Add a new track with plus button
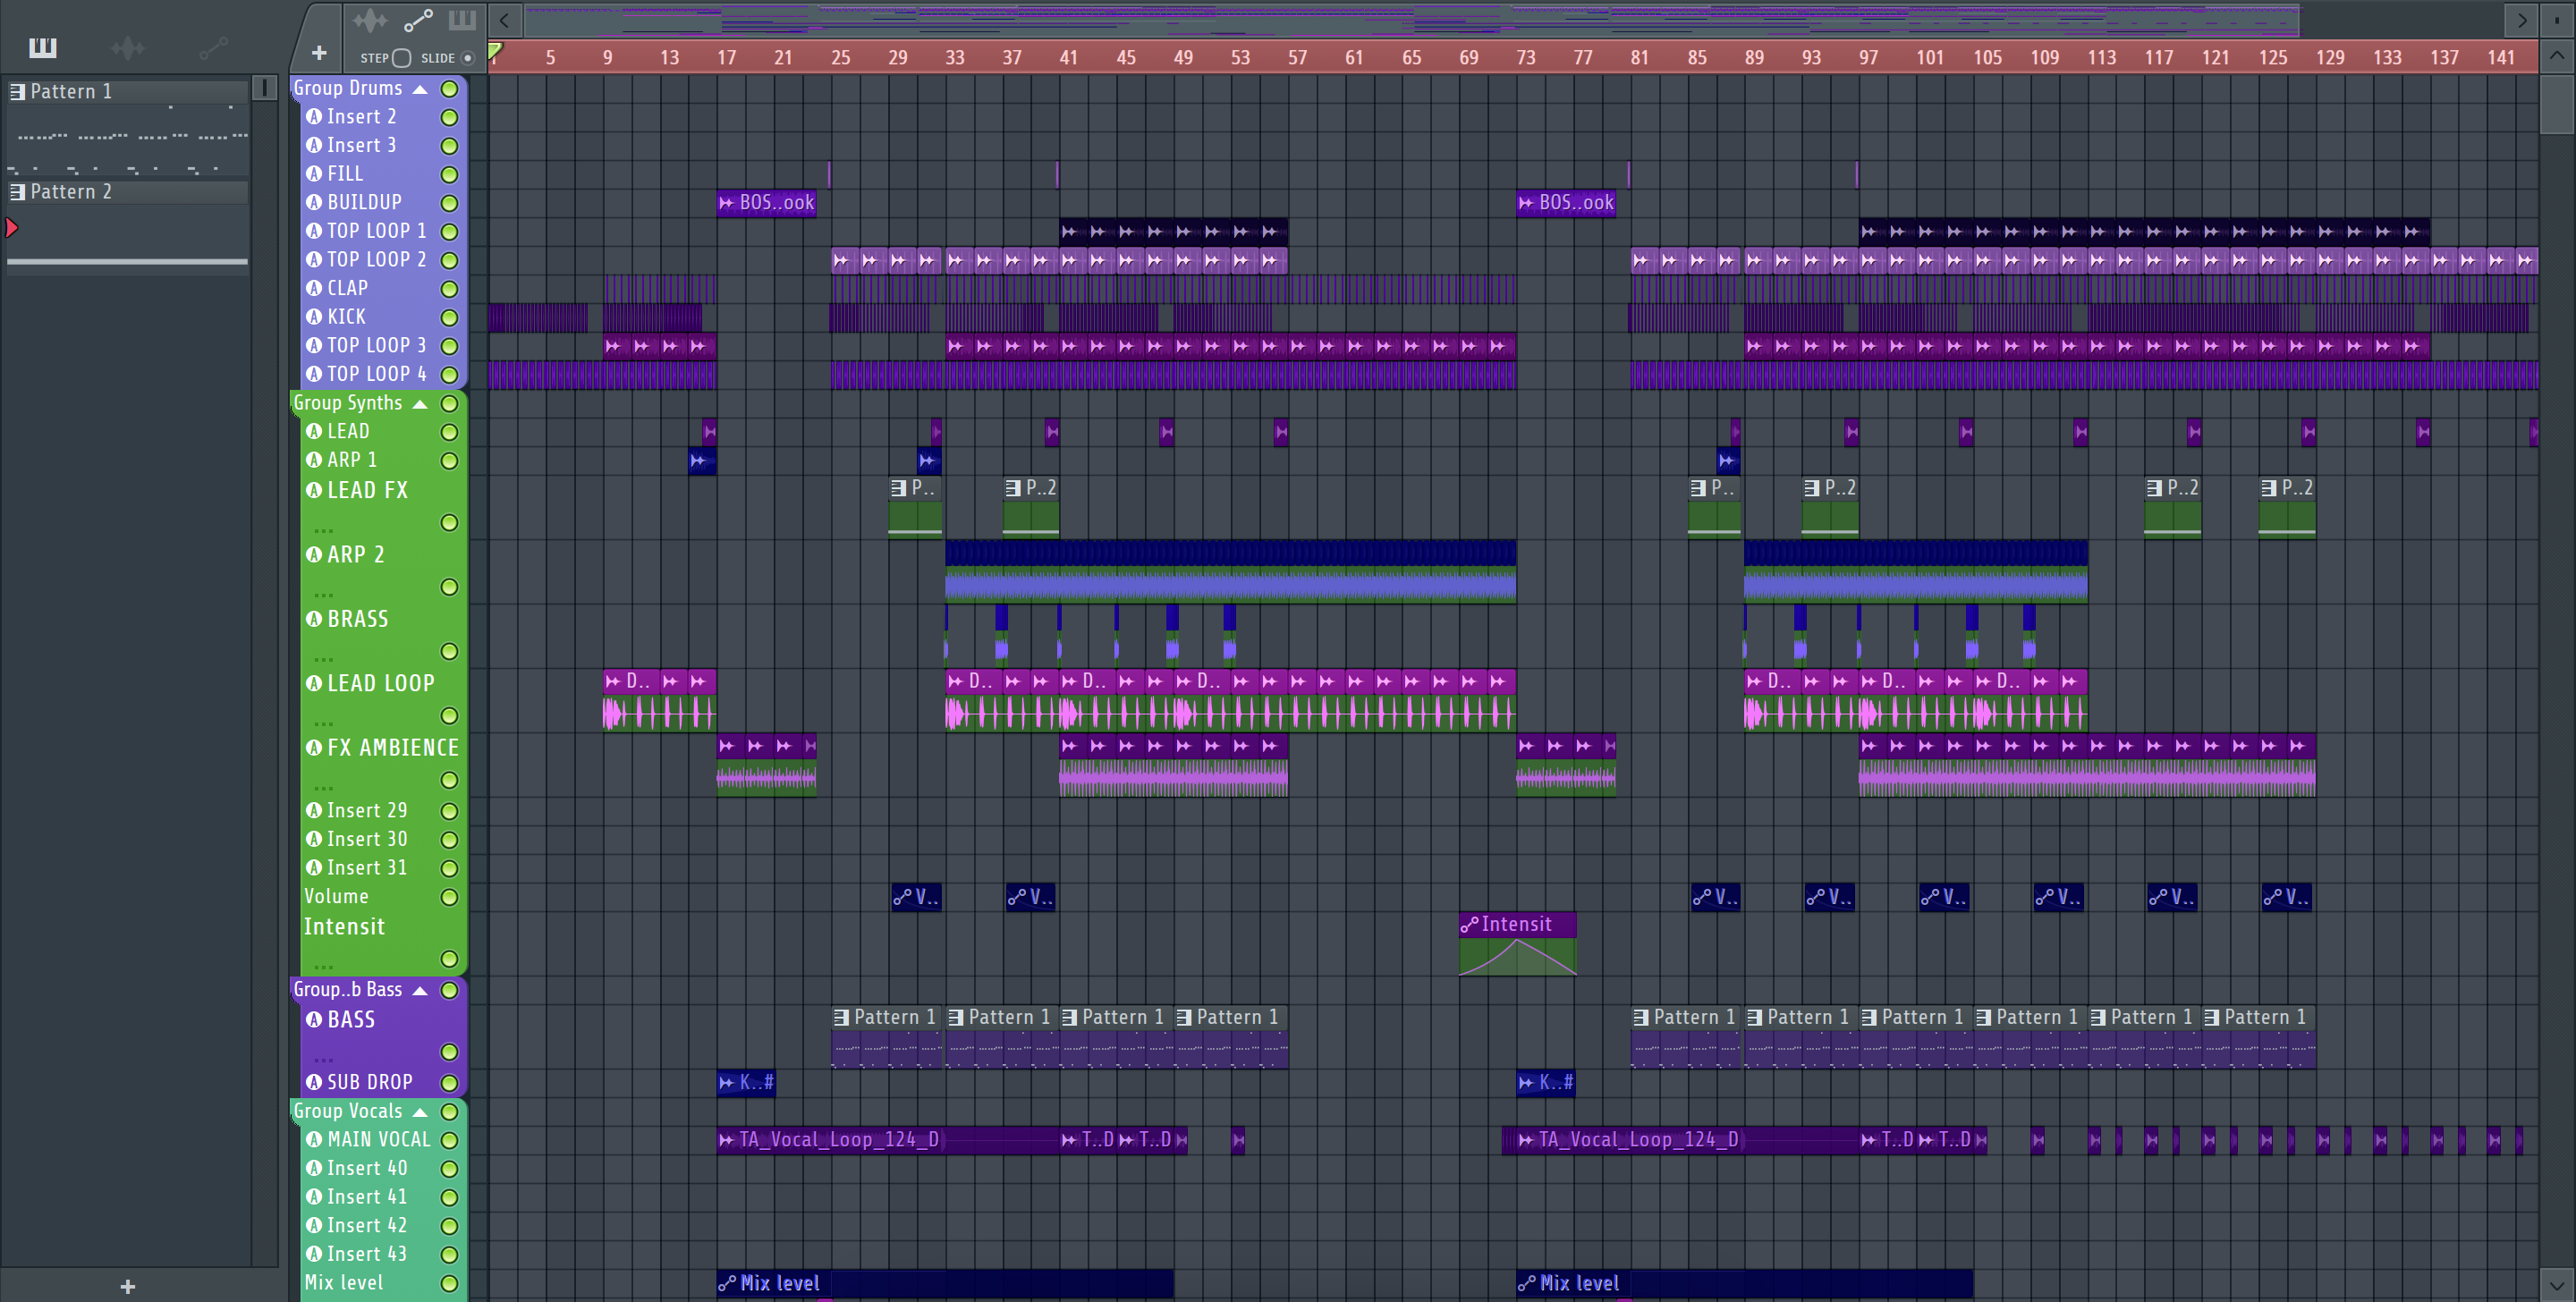The image size is (2576, 1302). point(319,53)
